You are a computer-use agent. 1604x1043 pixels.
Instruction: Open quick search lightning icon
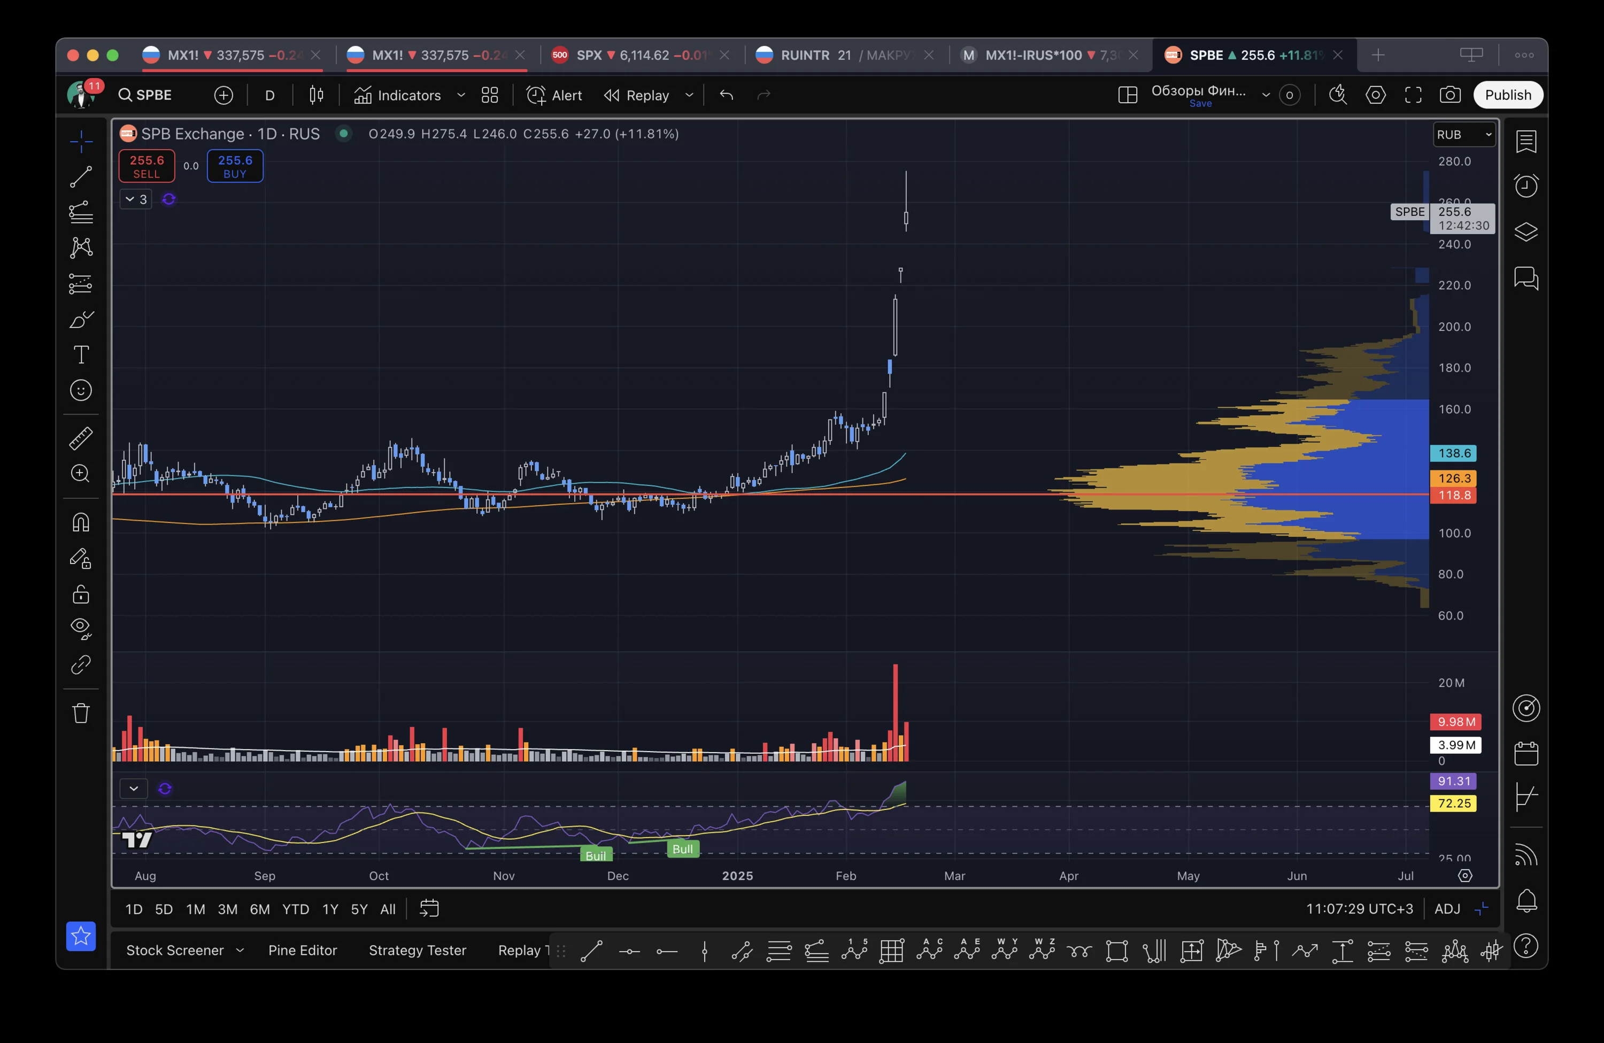point(1338,95)
